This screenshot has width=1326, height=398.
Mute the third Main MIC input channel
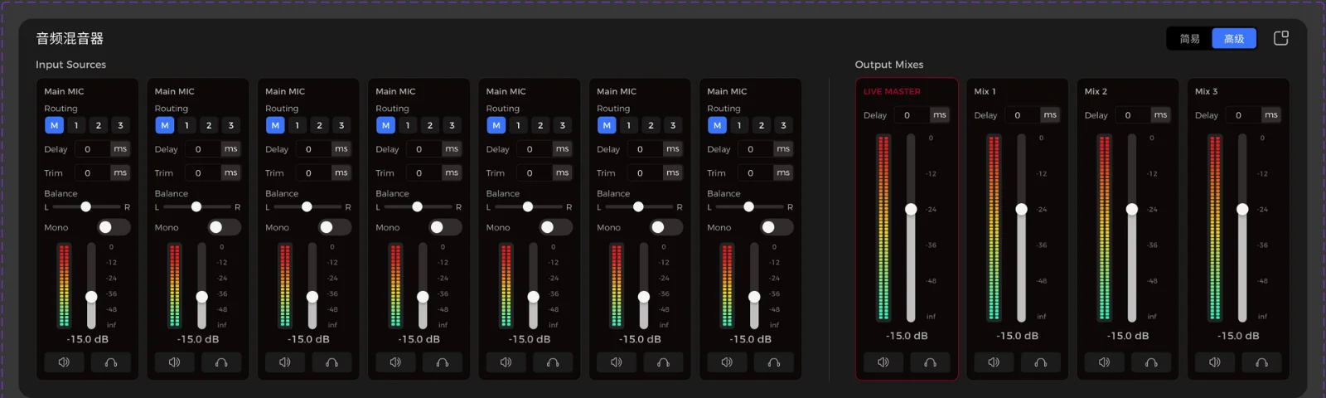click(x=285, y=362)
